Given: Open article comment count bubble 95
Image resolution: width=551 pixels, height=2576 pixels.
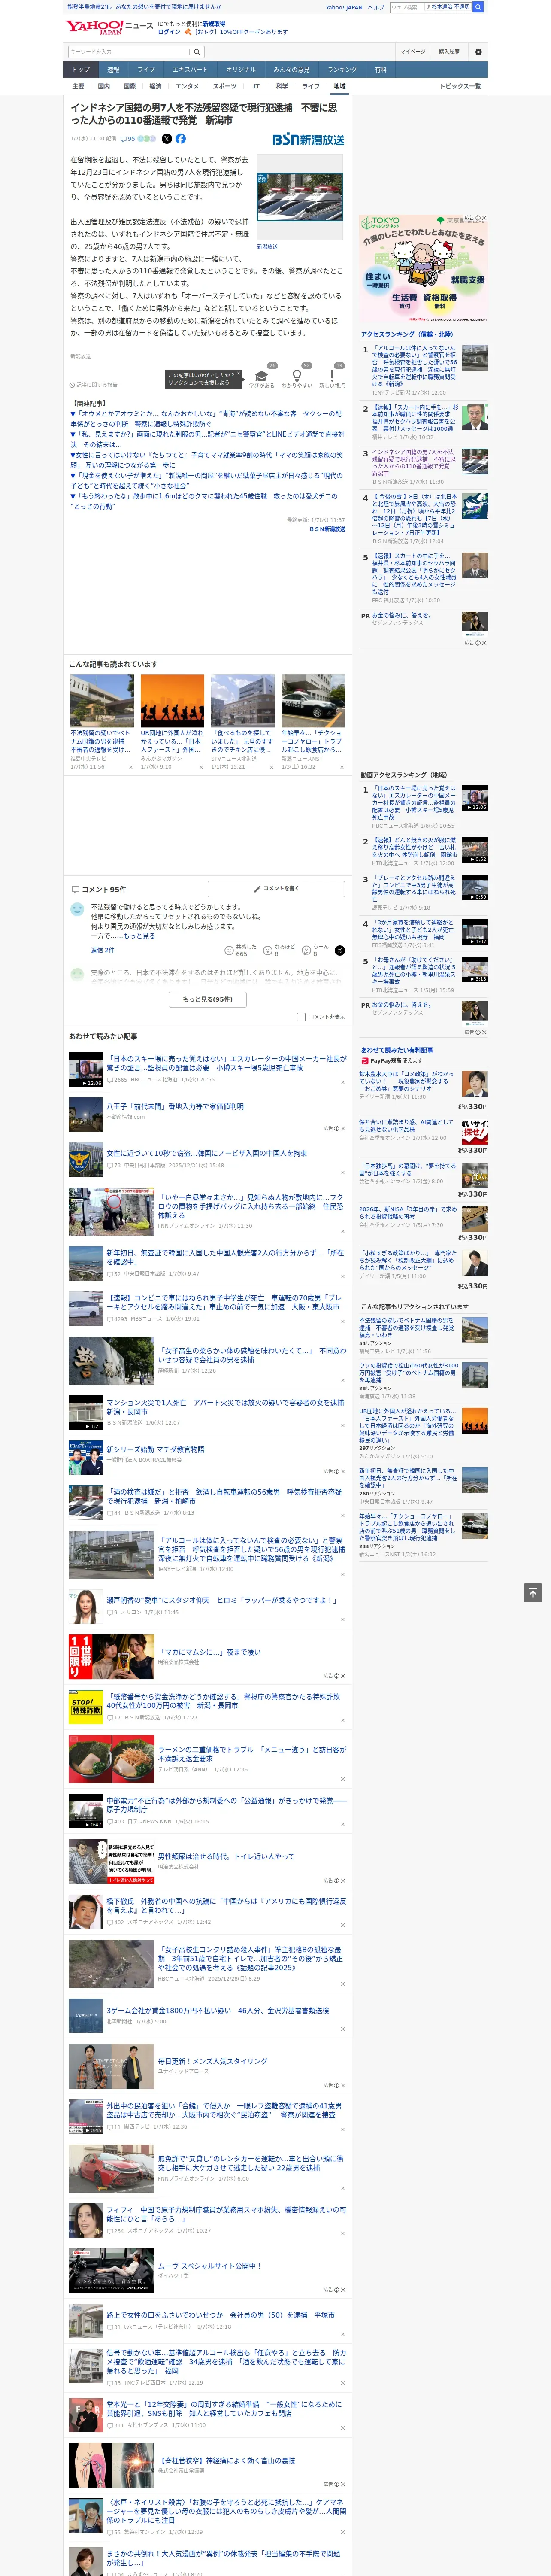Looking at the screenshot, I should 127,139.
